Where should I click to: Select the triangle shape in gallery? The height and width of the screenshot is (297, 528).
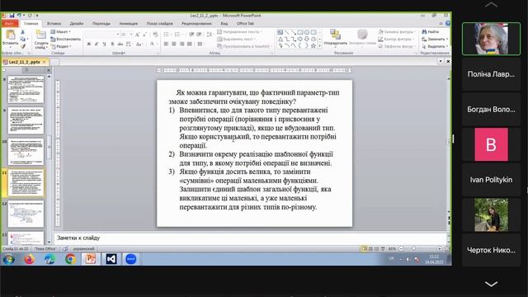(280, 39)
